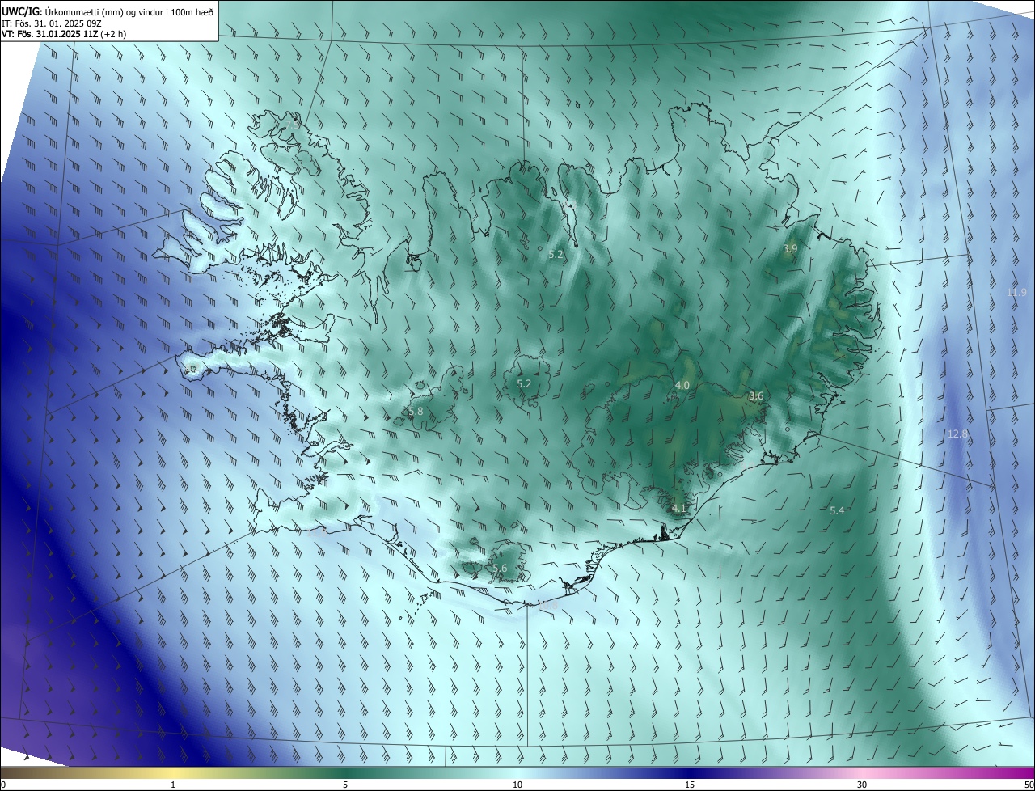
Task: Click the 4.1 value label on the map
Action: pyautogui.click(x=678, y=508)
